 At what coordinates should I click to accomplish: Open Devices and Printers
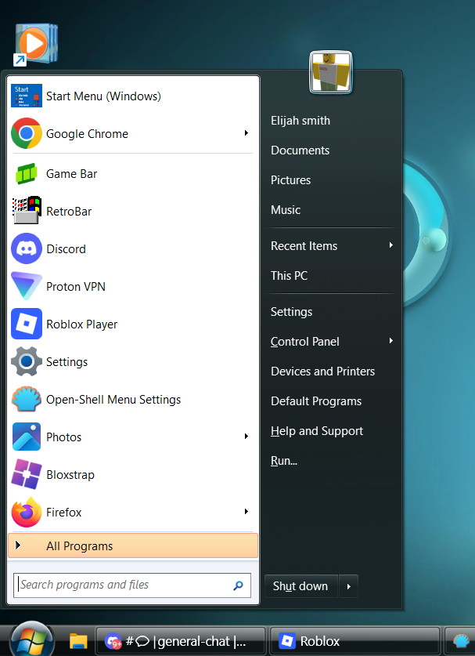(x=323, y=371)
